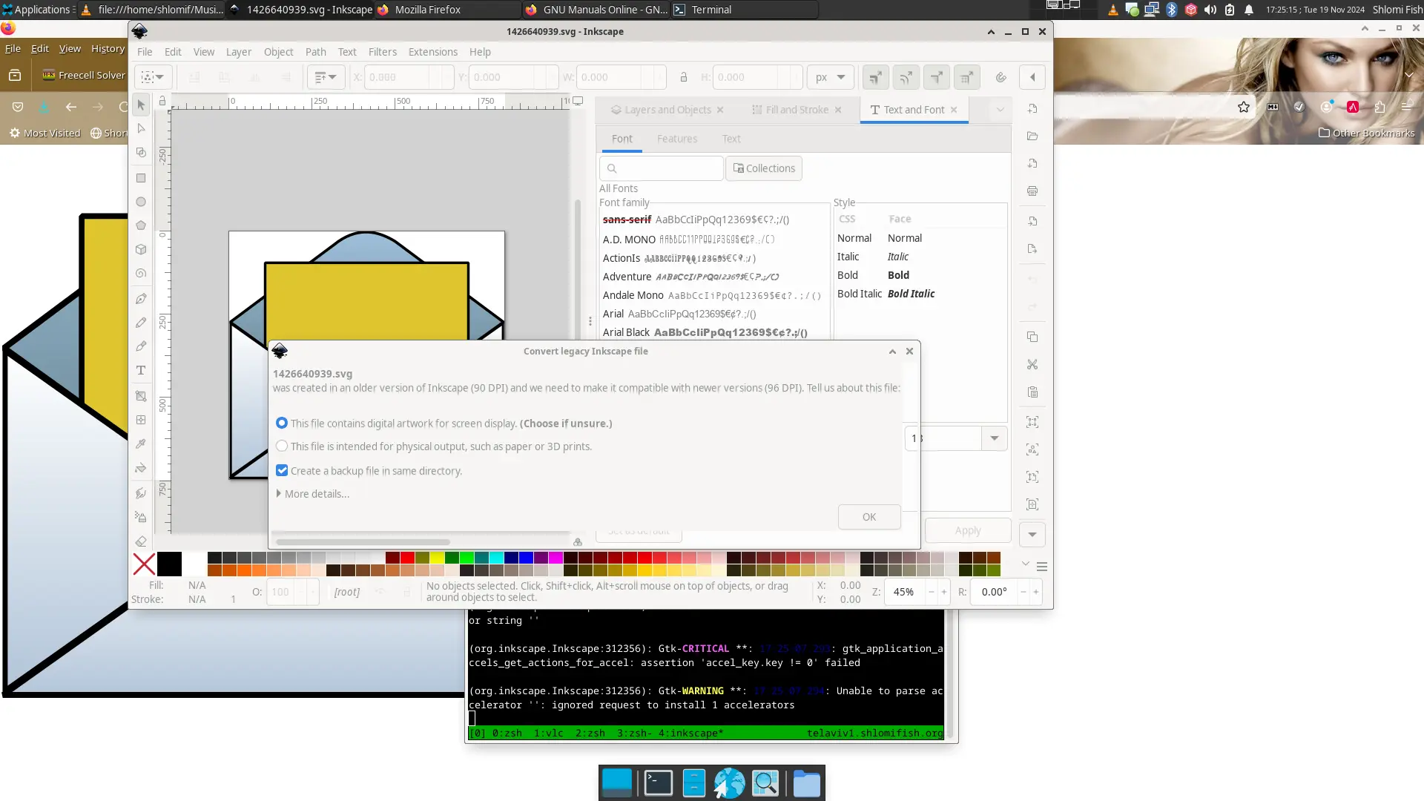Viewport: 1424px width, 801px height.
Task: Open the Filters menu
Action: [x=382, y=52]
